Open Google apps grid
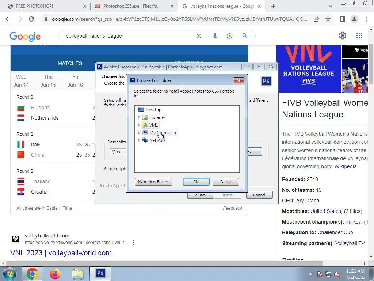 tap(359, 35)
